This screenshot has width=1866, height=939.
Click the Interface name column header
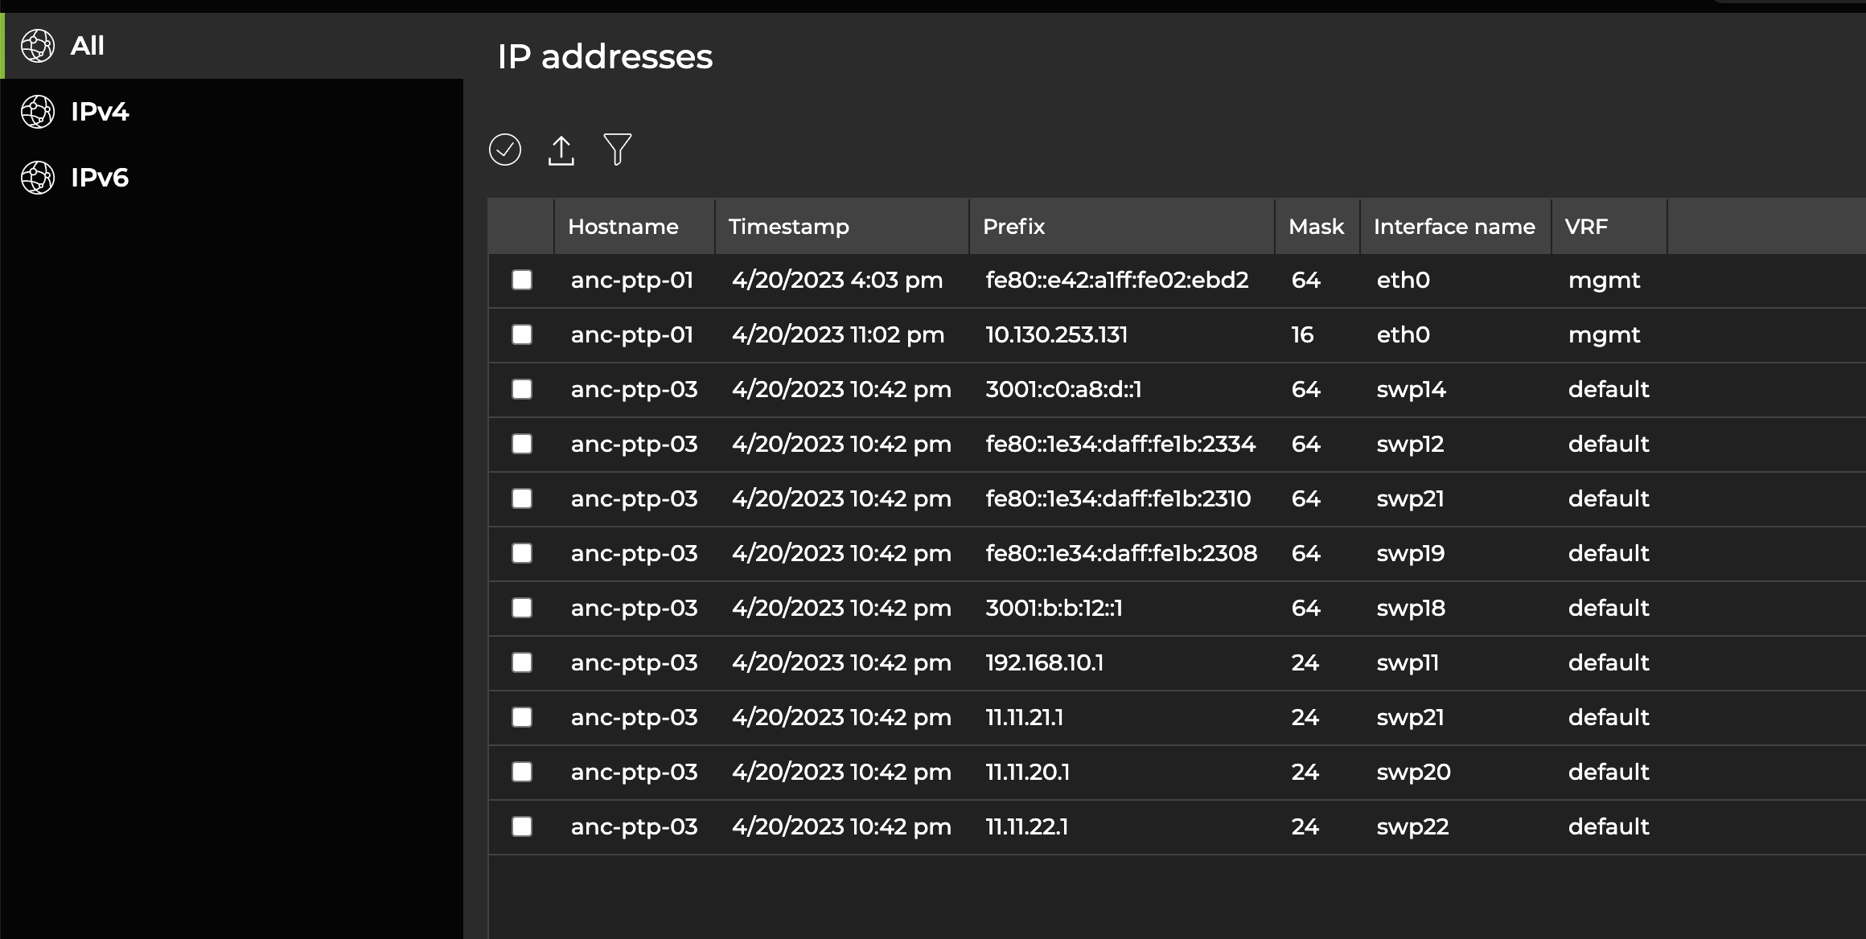pyautogui.click(x=1454, y=227)
